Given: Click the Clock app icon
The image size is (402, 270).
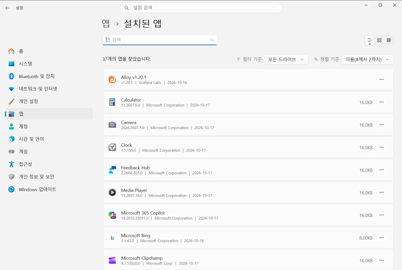Looking at the screenshot, I should pyautogui.click(x=112, y=147).
